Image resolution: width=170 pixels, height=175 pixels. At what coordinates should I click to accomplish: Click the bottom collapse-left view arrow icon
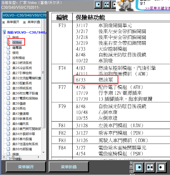pyautogui.click(x=161, y=167)
